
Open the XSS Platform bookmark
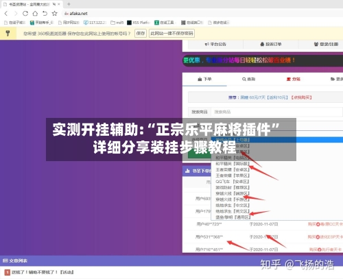coord(139,23)
